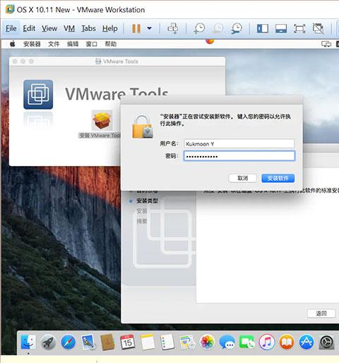This screenshot has width=339, height=363.
Task: Open System Preferences from the Dock
Action: 327,342
